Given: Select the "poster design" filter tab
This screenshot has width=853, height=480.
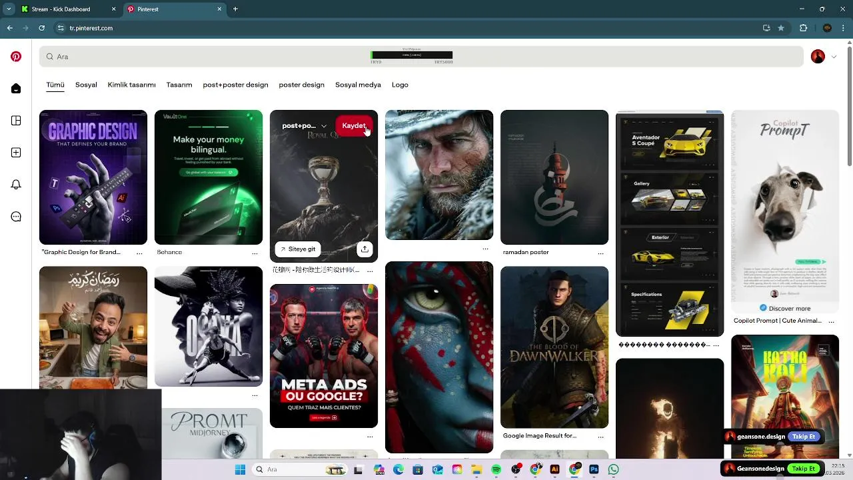Looking at the screenshot, I should pos(301,85).
